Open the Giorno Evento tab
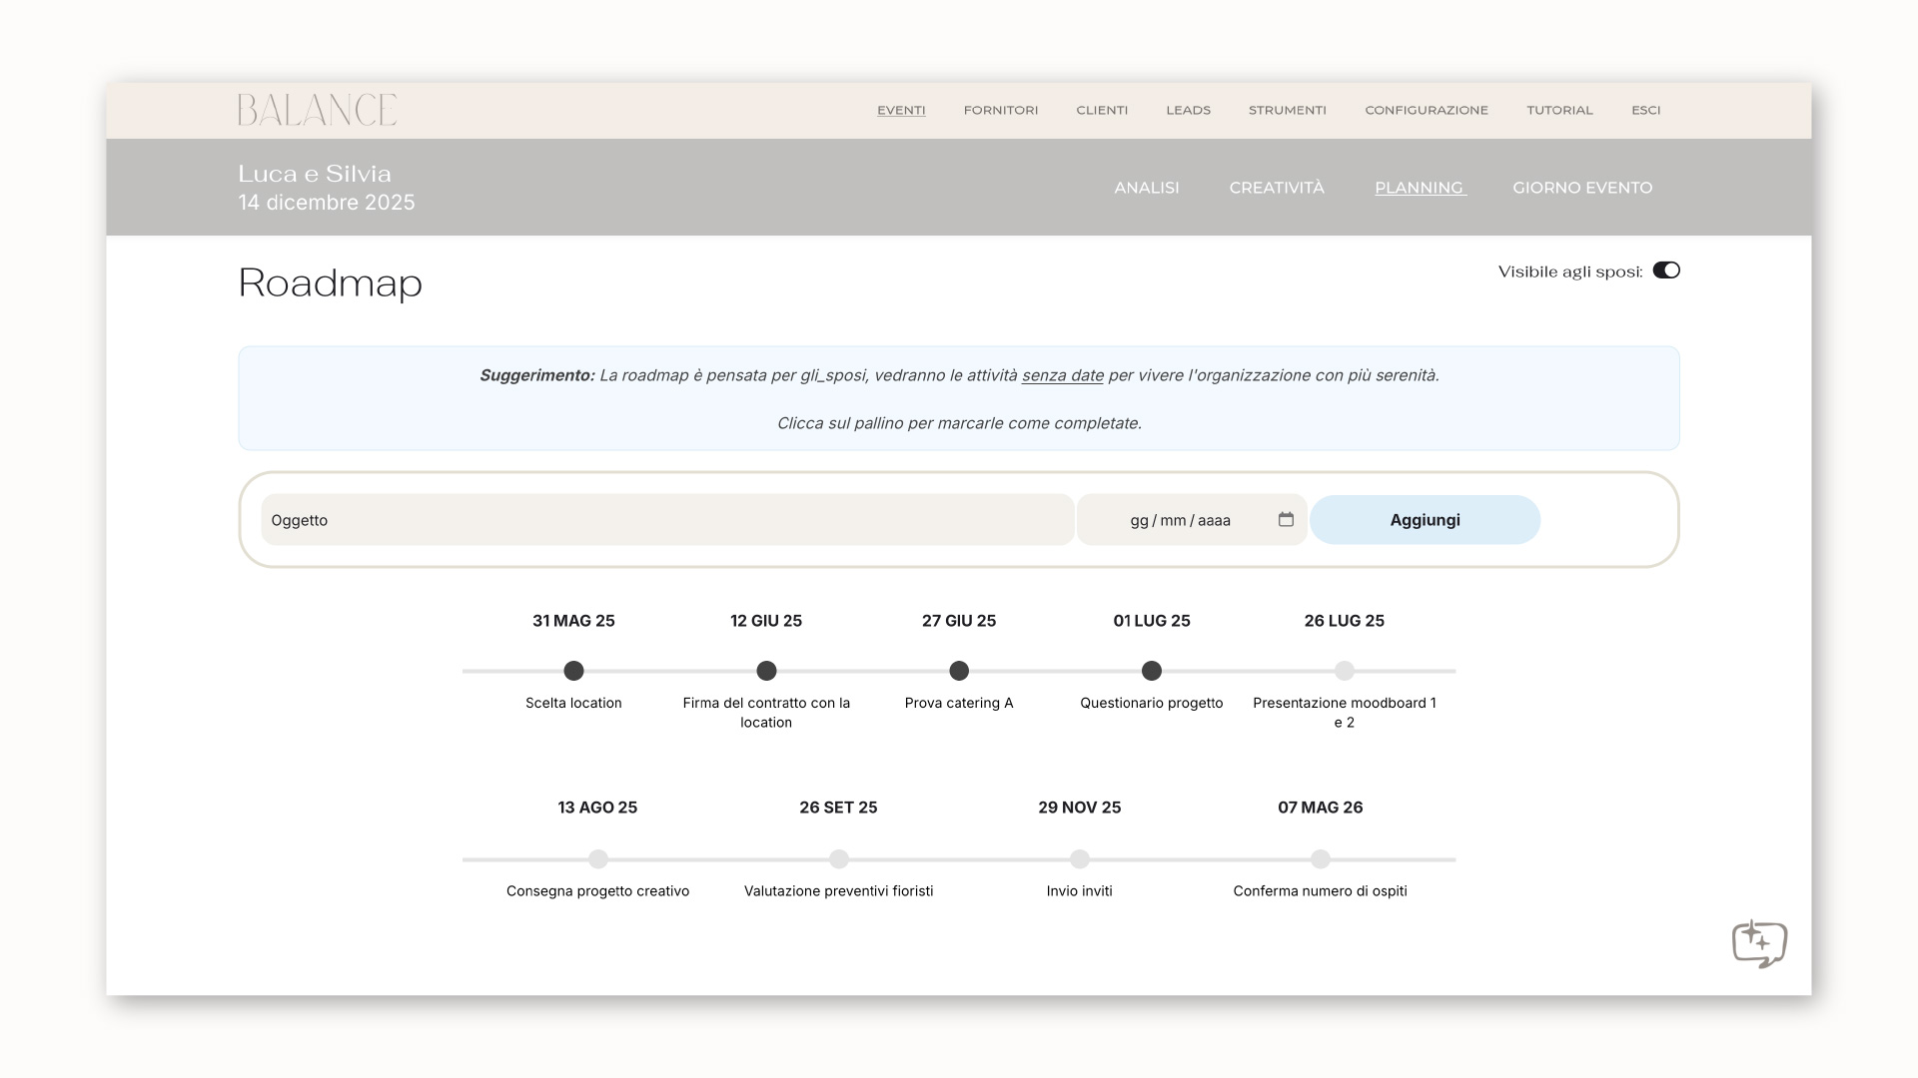1918x1078 pixels. click(x=1581, y=188)
